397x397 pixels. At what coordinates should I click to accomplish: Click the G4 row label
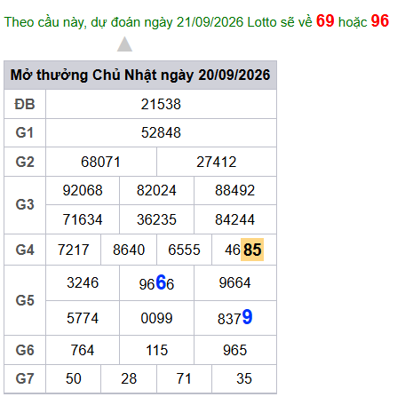point(25,250)
